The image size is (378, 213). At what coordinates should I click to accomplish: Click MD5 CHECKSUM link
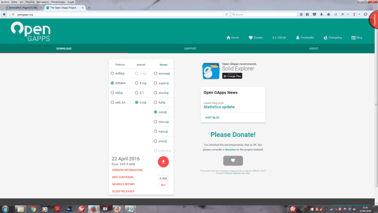tap(122, 177)
